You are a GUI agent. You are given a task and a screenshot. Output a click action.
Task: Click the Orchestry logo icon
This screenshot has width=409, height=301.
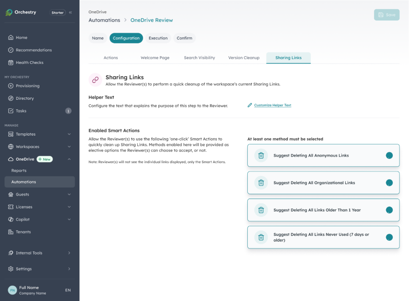(x=9, y=12)
